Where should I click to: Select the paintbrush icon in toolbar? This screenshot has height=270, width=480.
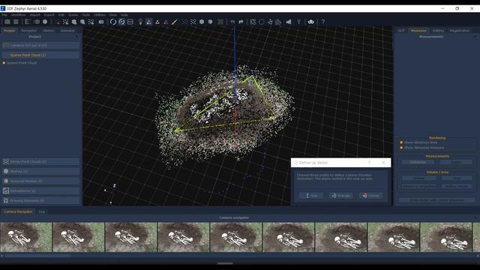175,22
